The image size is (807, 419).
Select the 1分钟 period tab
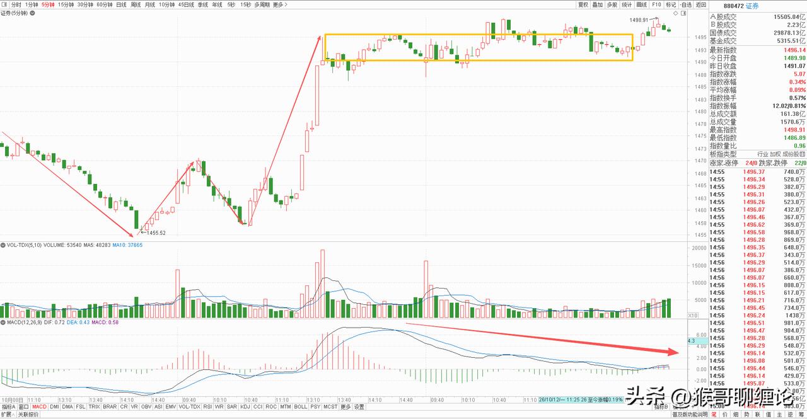pyautogui.click(x=32, y=4)
